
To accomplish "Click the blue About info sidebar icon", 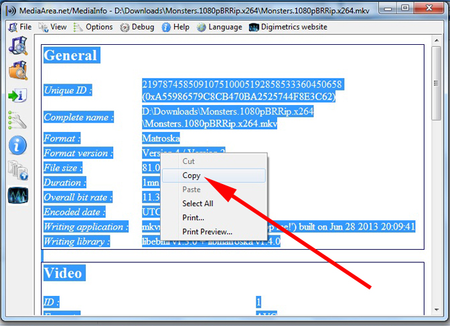I will coord(17,145).
